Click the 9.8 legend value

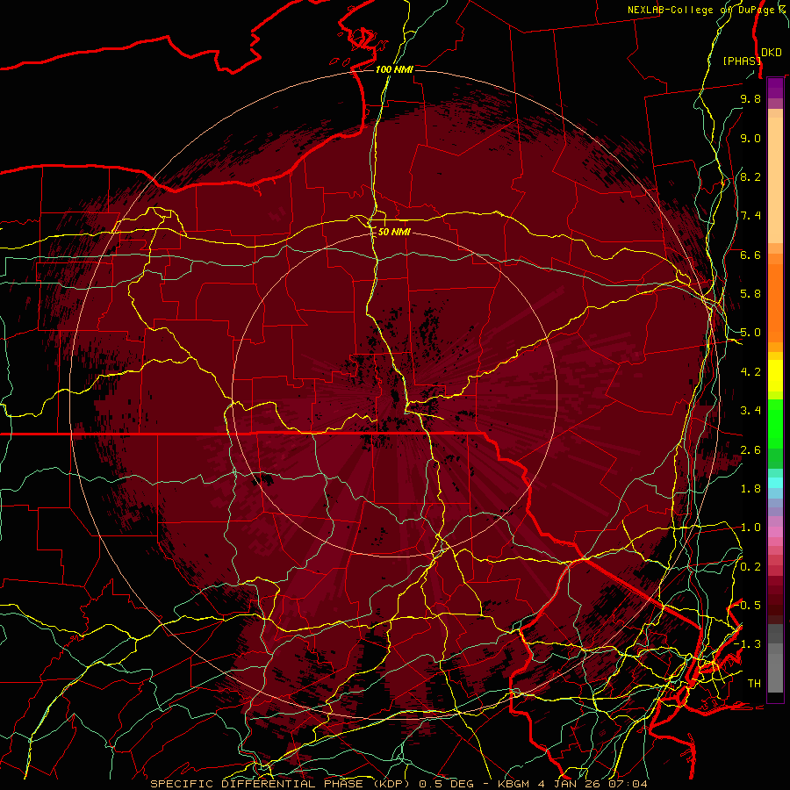(x=750, y=98)
